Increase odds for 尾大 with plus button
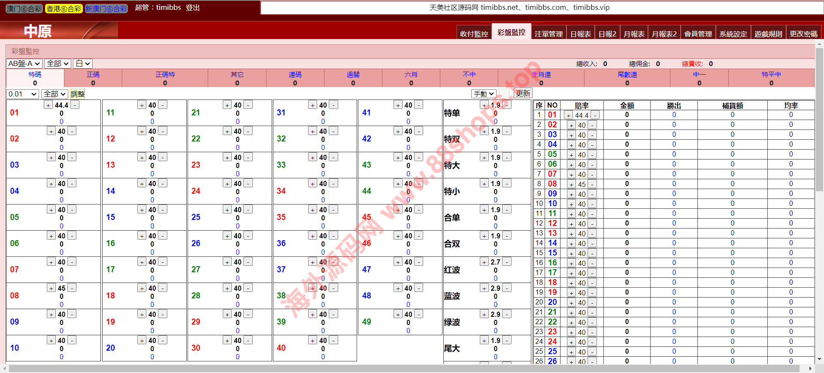Viewport: 824px width, 373px height. point(484,340)
